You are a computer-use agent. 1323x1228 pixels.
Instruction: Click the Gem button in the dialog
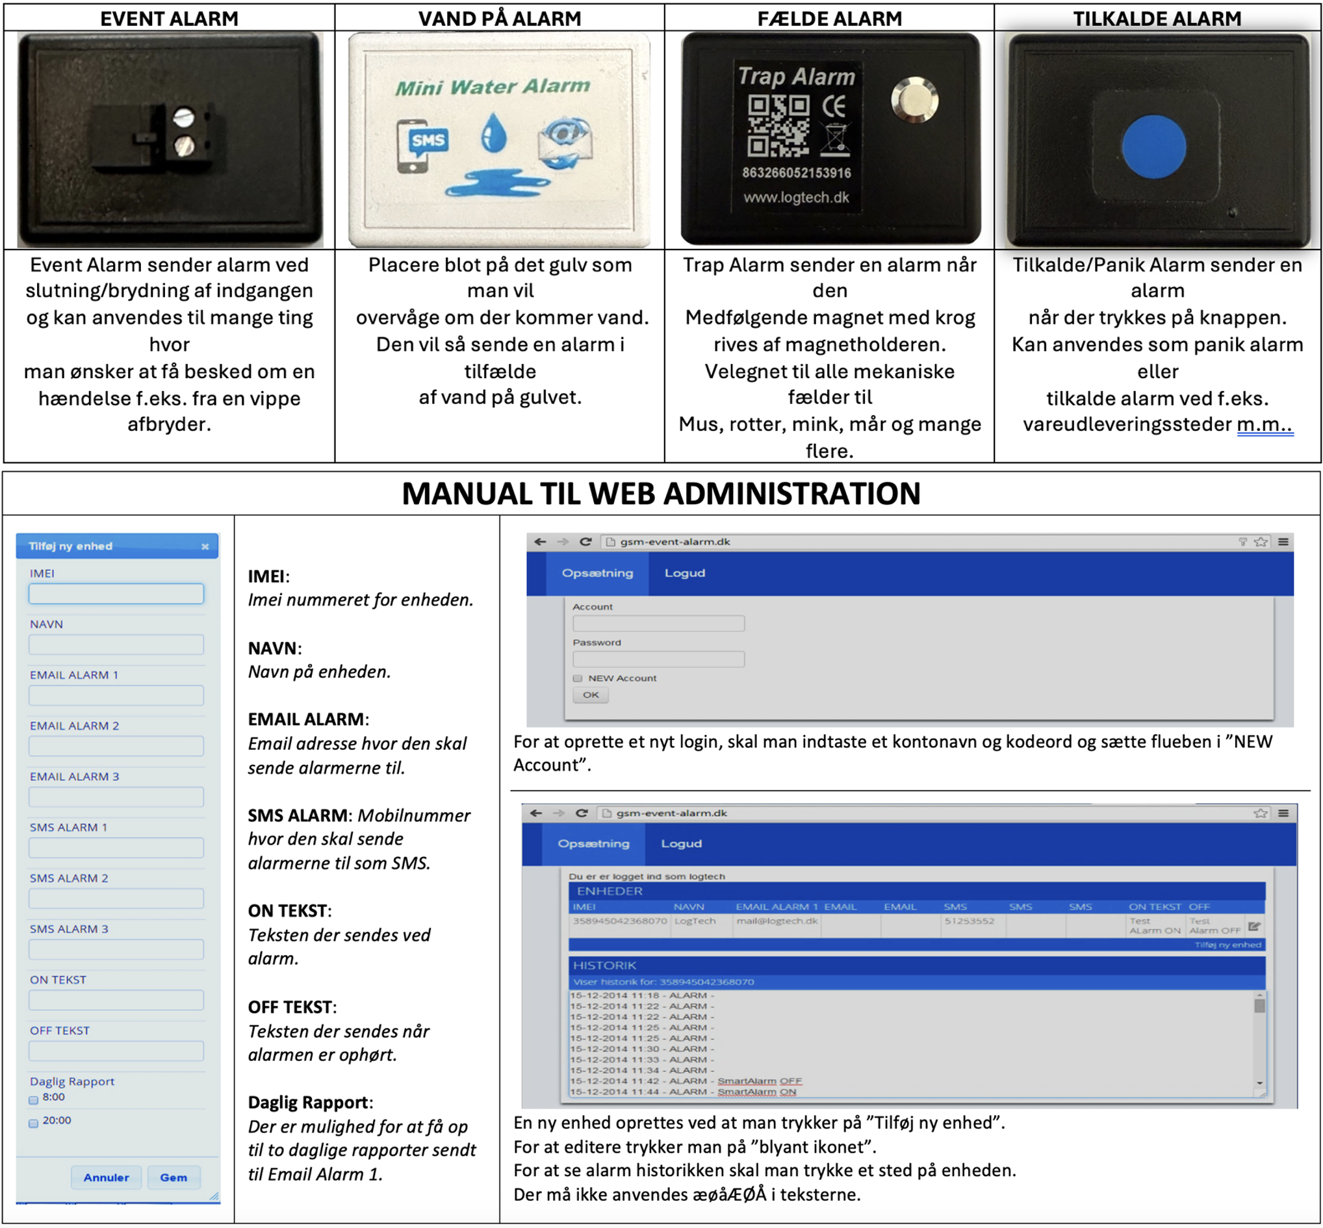[173, 1177]
